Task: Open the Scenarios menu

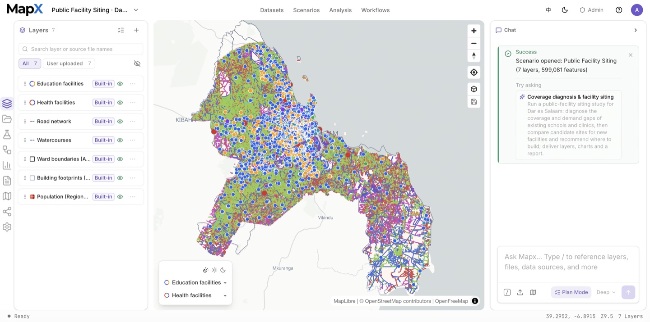Action: tap(306, 10)
